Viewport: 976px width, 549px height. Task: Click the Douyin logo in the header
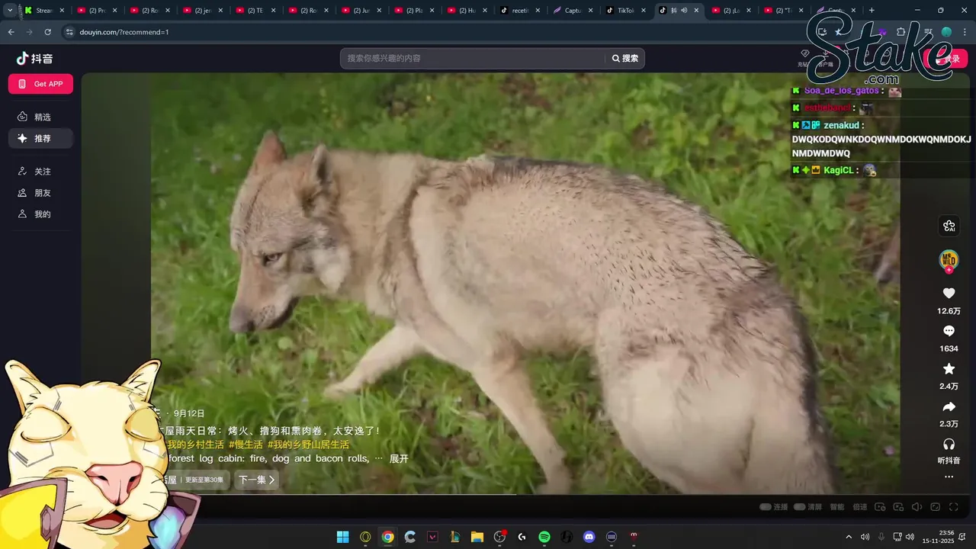[34, 59]
